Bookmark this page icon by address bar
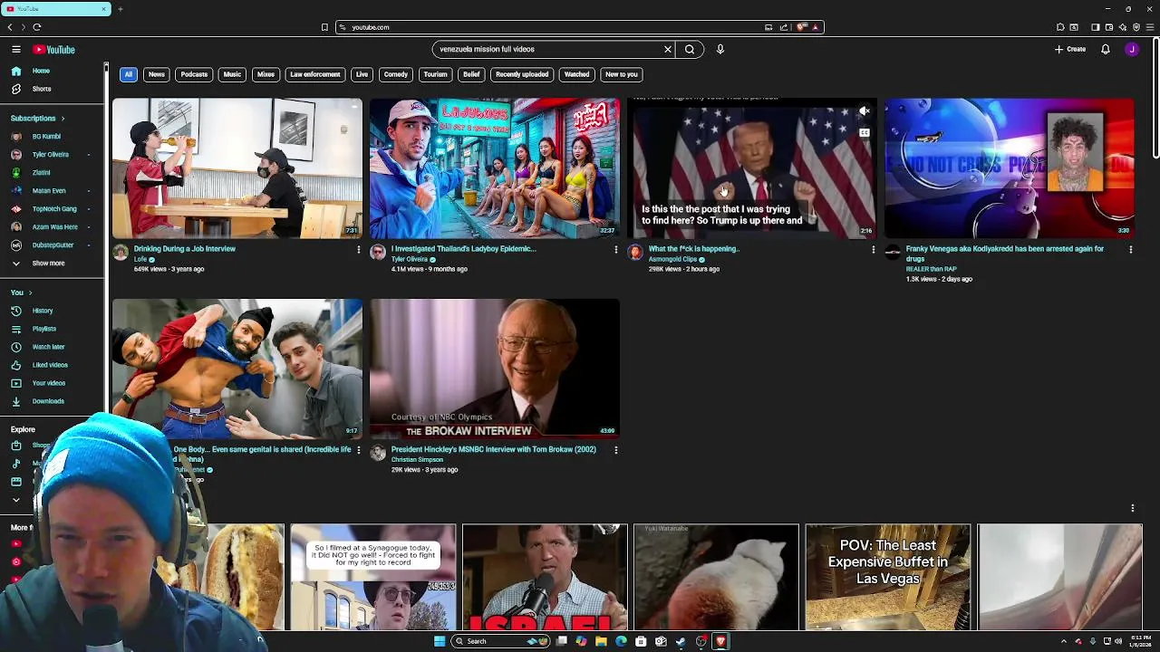This screenshot has height=652, width=1160. pos(324,27)
